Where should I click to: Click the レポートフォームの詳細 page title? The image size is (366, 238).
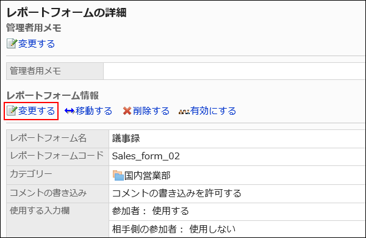click(66, 12)
